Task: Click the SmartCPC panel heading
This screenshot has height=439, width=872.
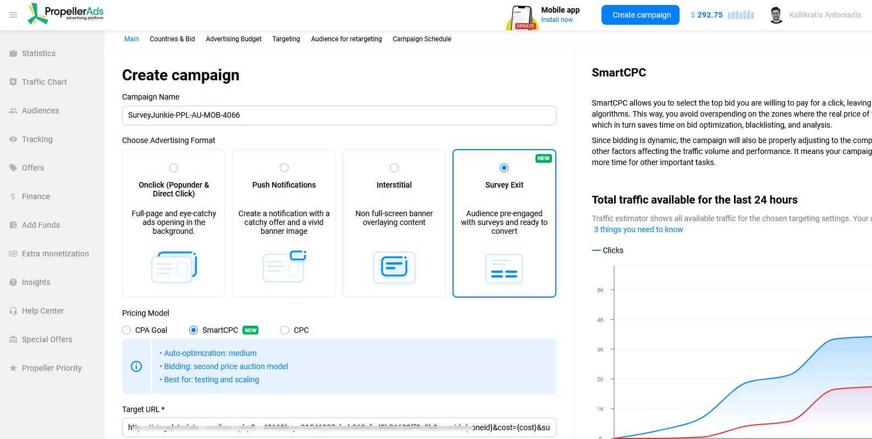Action: point(619,73)
